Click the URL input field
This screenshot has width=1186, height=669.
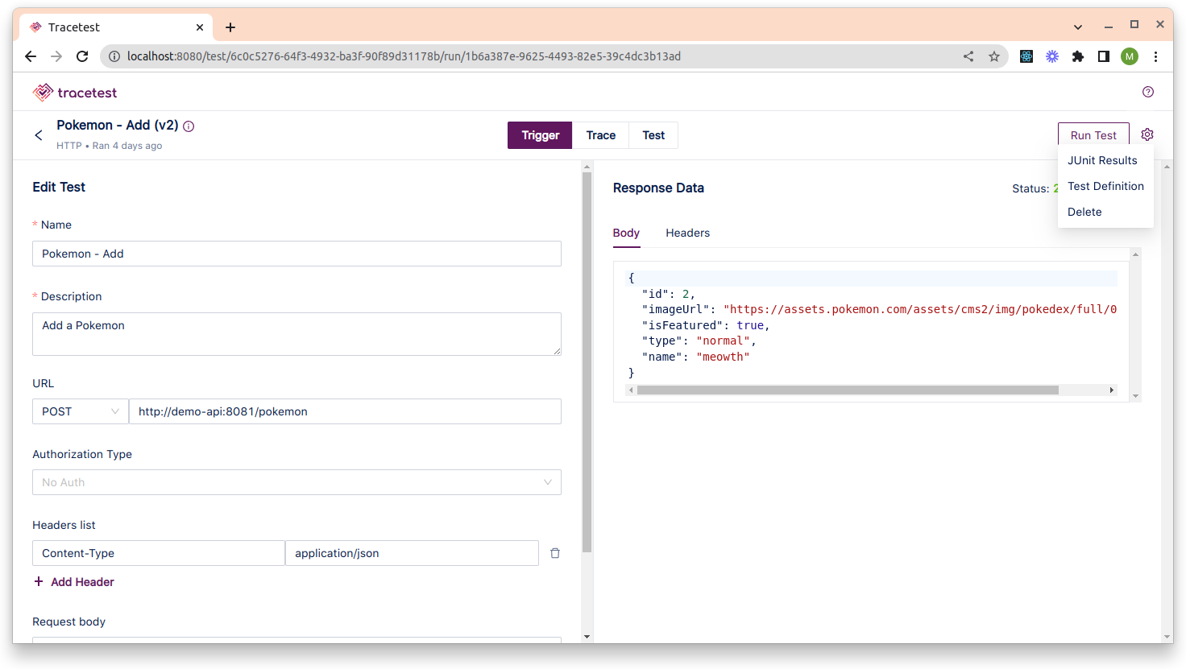345,411
